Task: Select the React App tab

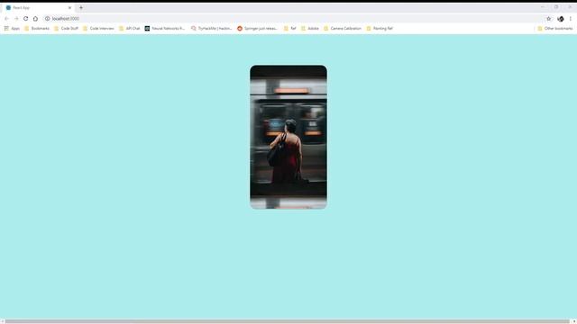Action: click(39, 8)
